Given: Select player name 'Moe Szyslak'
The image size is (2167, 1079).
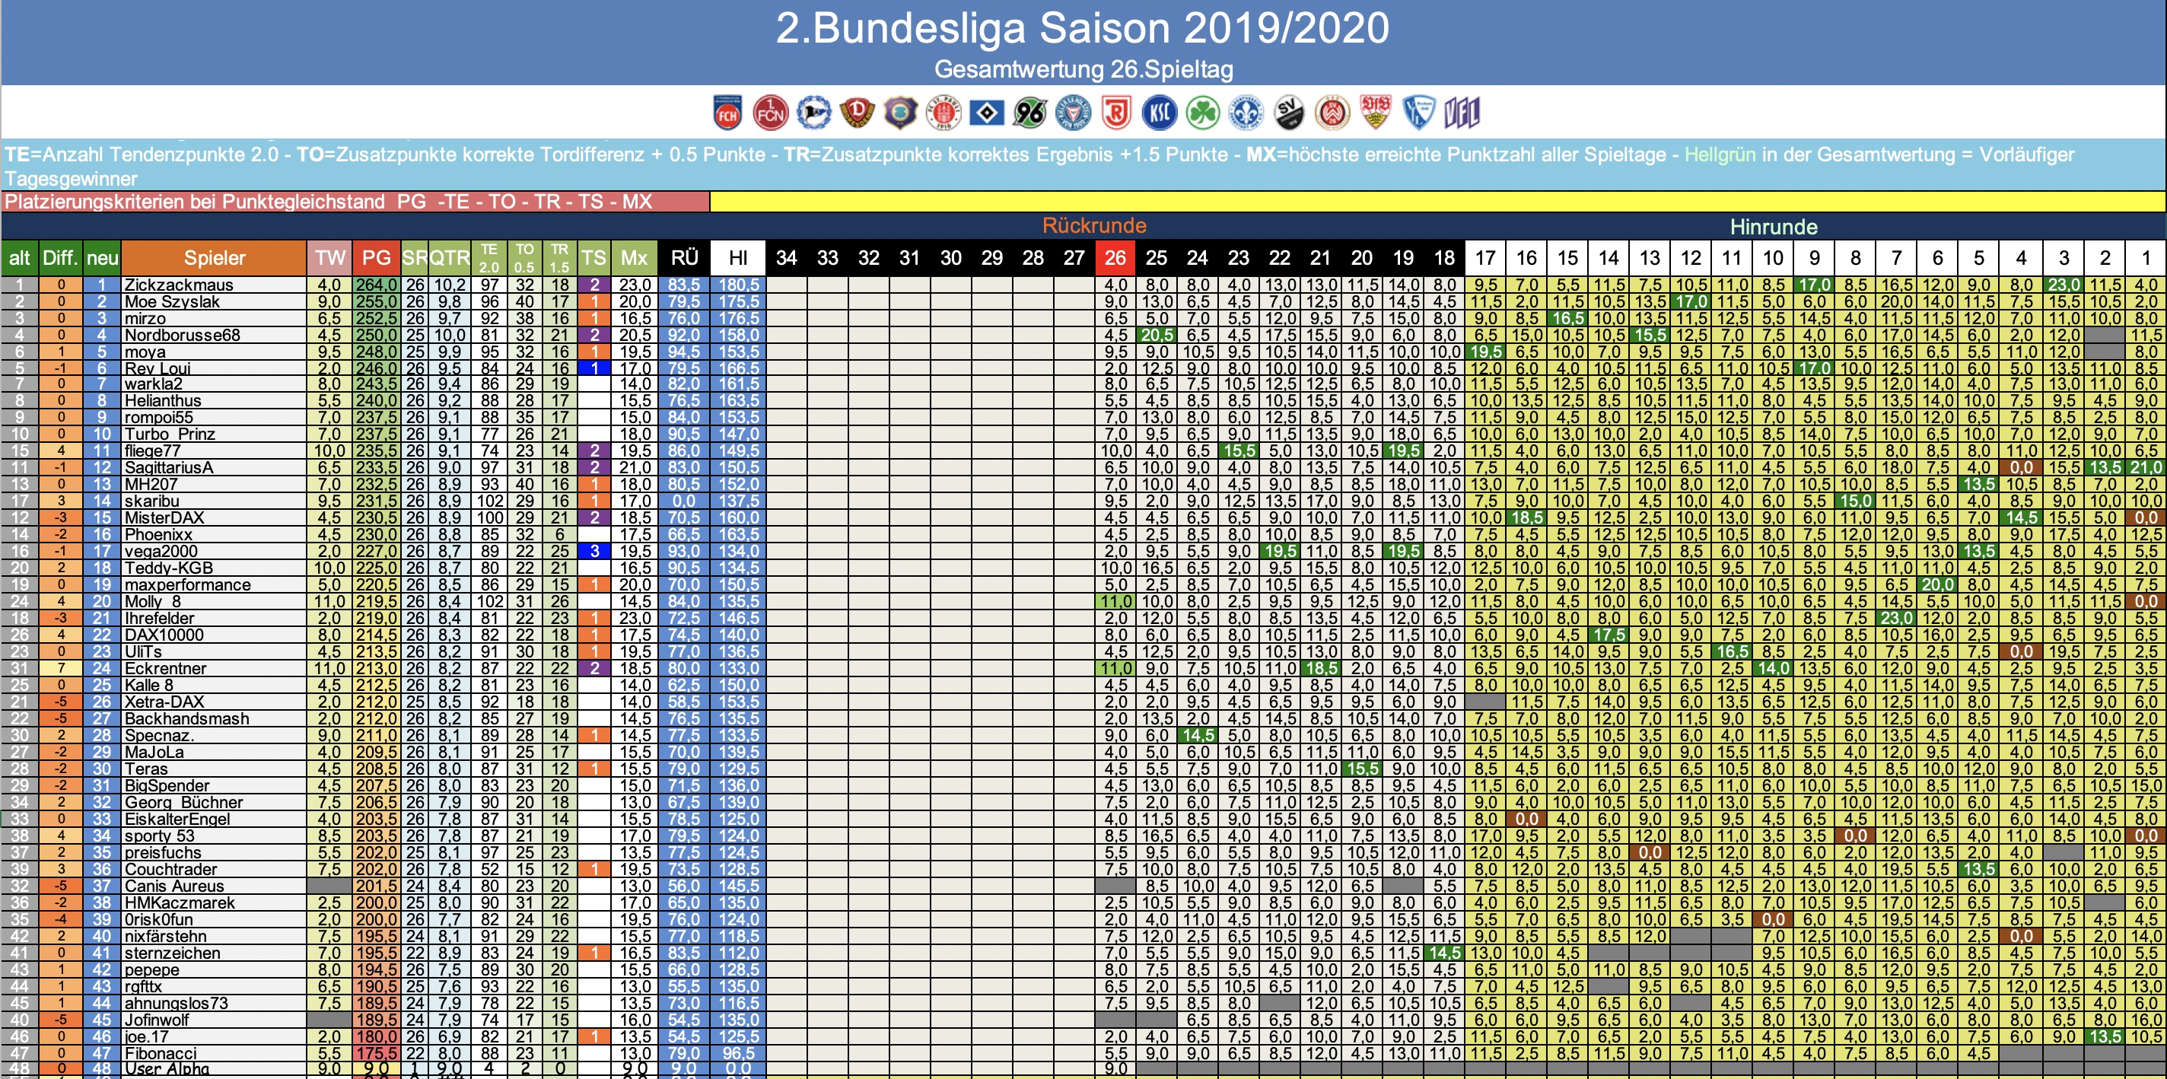Looking at the screenshot, I should point(173,302).
